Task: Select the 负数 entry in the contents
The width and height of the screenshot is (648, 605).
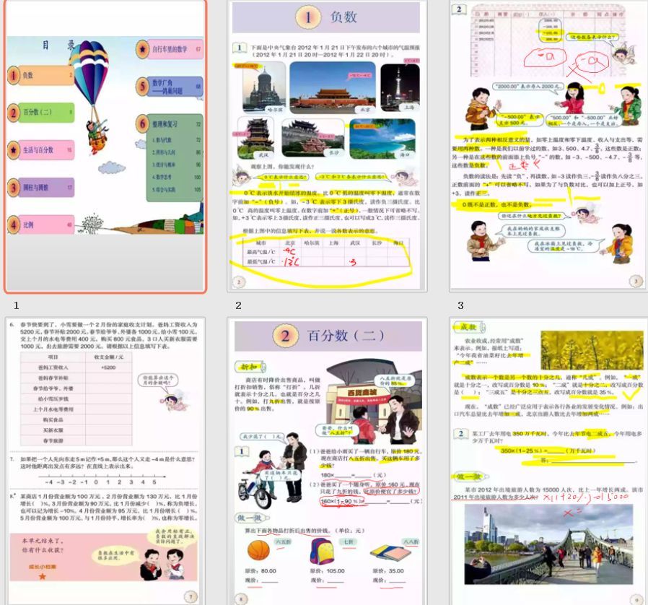Action: [x=41, y=75]
